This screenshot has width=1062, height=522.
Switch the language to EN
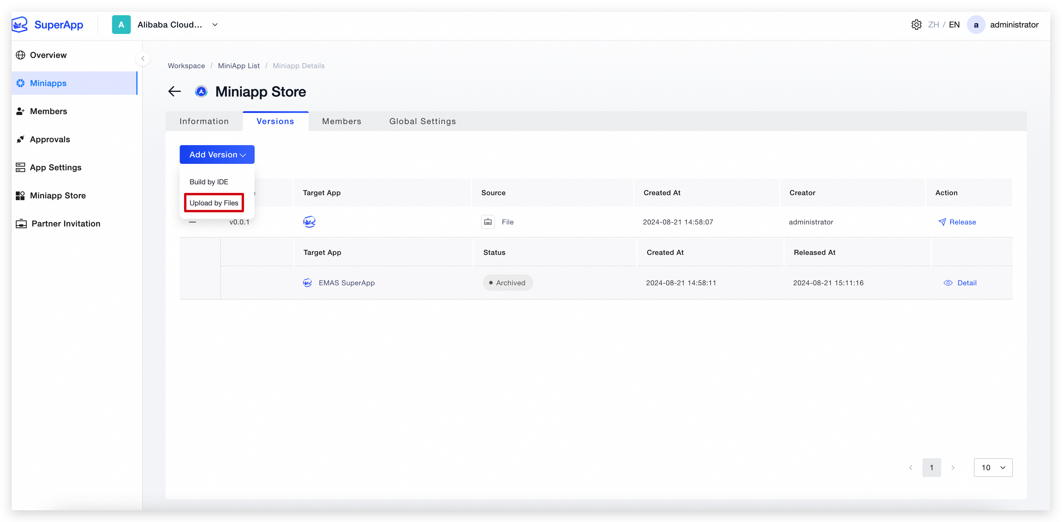point(954,25)
